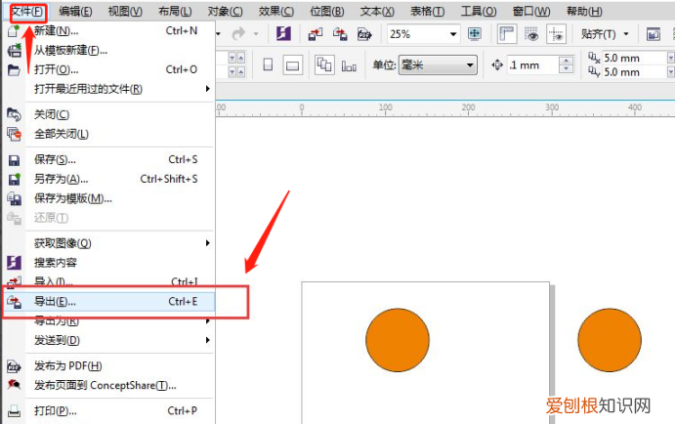
Task: Toggle the show guidelines button
Action: pyautogui.click(x=556, y=33)
